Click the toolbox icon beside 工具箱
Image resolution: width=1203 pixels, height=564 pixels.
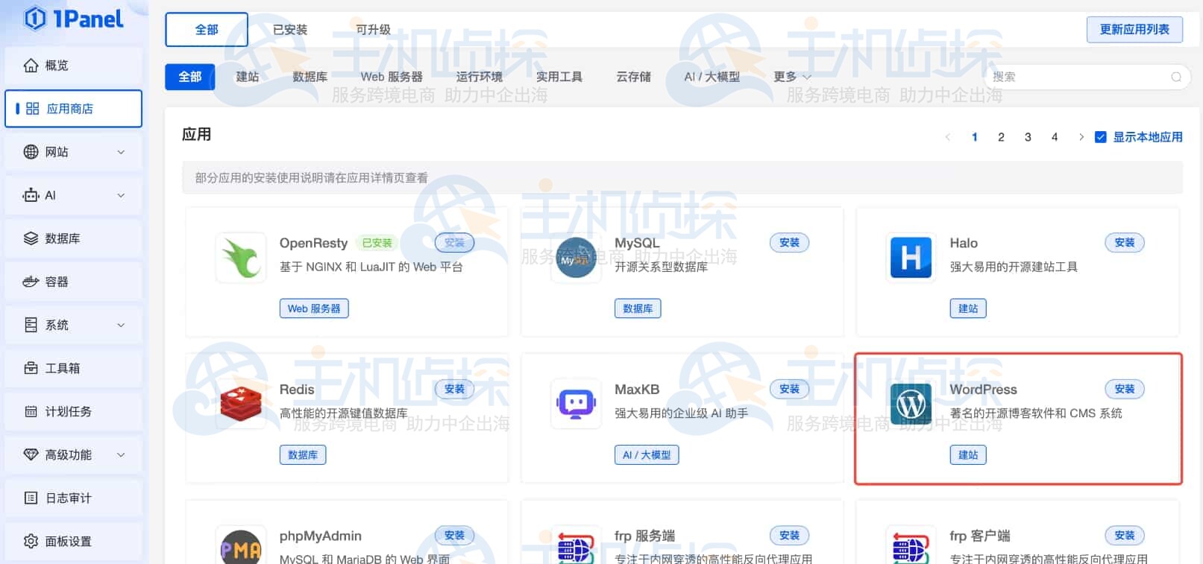click(x=31, y=368)
